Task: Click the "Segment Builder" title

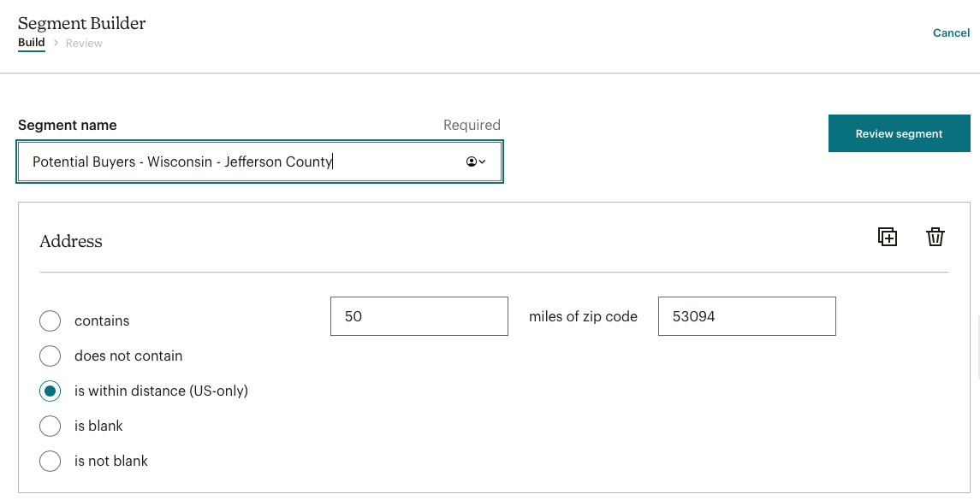Action: 82,23
